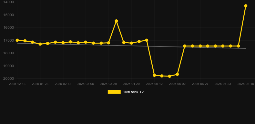Click the yellow SlotRank TZ legend swatch
The width and height of the screenshot is (255, 124).
[x=114, y=92]
